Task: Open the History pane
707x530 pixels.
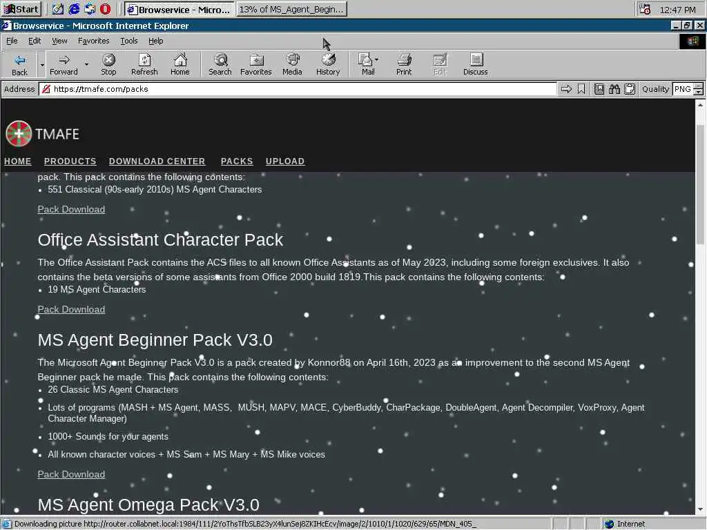Action: (x=328, y=65)
